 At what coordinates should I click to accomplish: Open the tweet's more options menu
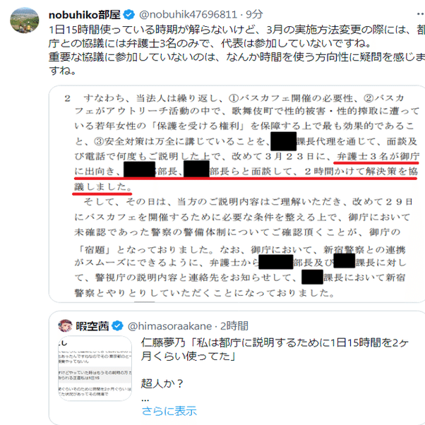421,14
